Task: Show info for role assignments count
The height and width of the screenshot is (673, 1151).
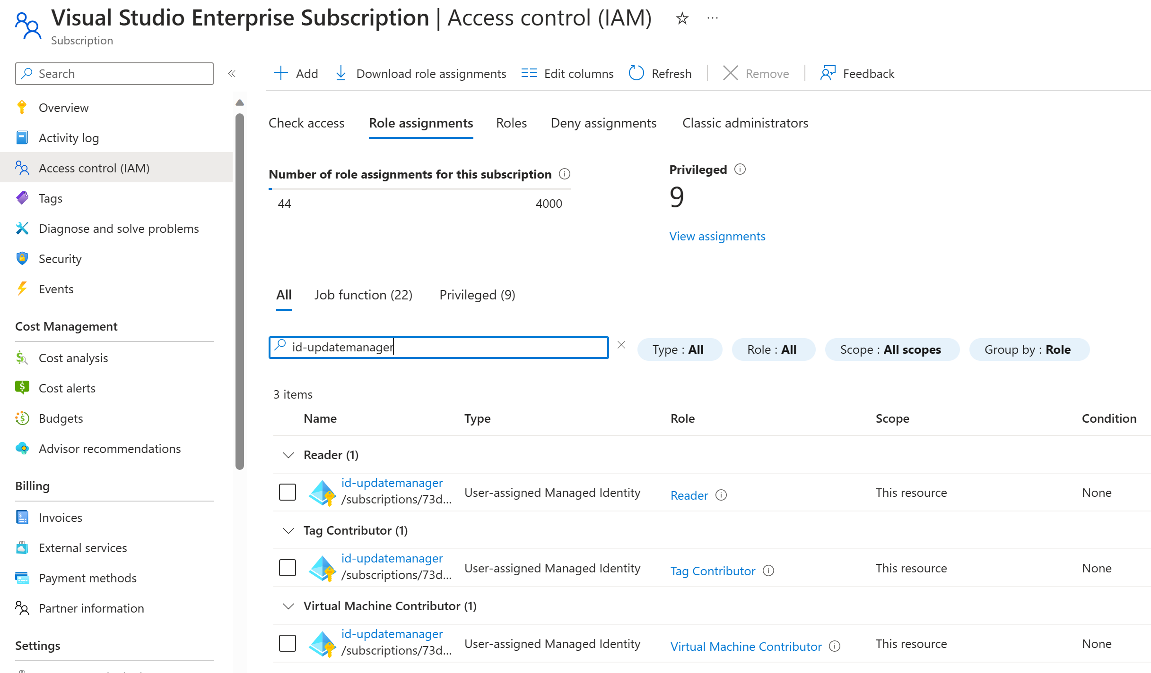Action: coord(565,174)
